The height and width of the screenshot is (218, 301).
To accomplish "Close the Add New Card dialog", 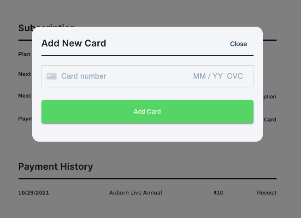I will 238,44.
